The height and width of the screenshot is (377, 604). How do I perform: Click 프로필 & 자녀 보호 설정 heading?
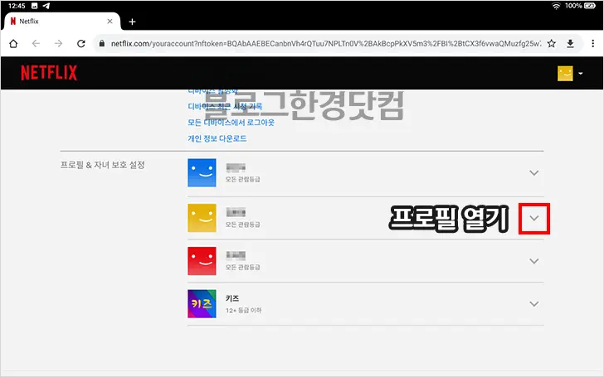point(103,165)
